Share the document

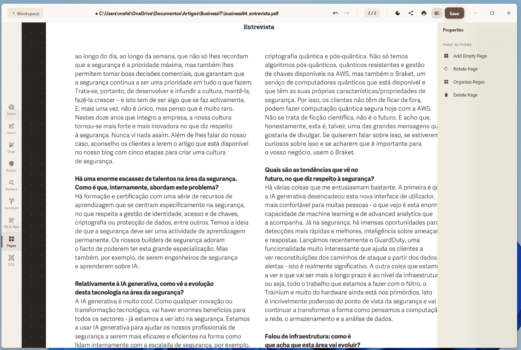pyautogui.click(x=411, y=13)
